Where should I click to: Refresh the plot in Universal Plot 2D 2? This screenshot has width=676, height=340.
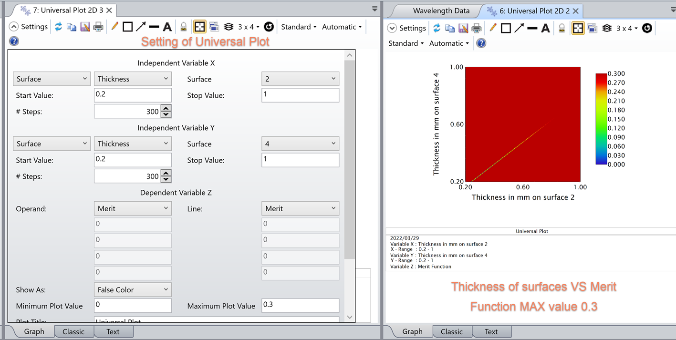point(437,28)
